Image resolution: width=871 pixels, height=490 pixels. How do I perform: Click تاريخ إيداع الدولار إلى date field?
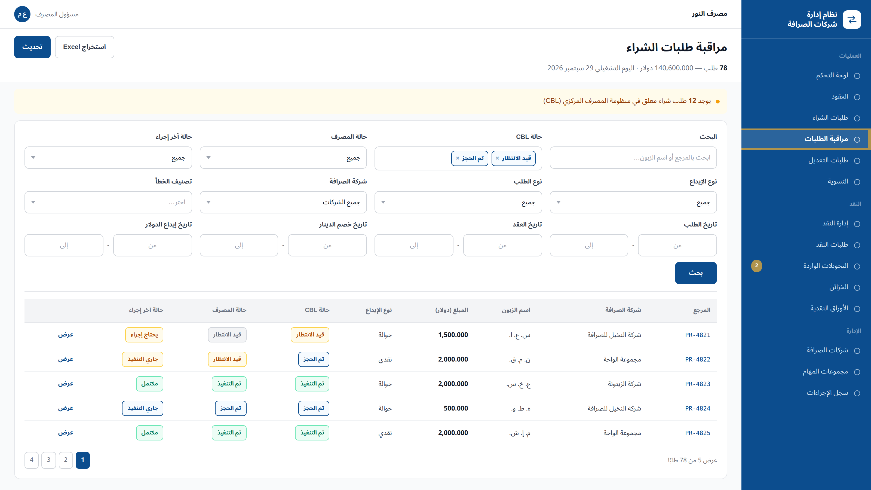[x=64, y=245]
